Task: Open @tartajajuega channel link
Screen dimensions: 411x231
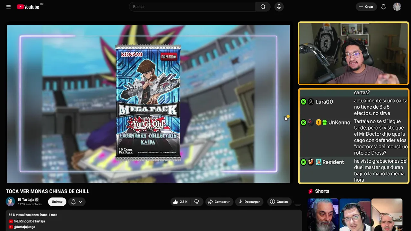Action: 24,227
